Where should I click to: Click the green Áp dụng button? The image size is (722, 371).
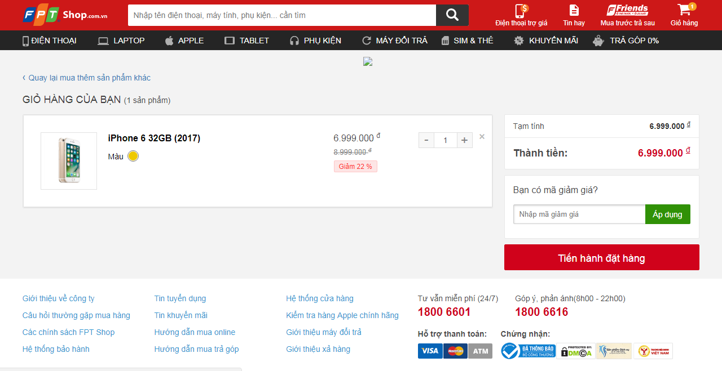(668, 214)
